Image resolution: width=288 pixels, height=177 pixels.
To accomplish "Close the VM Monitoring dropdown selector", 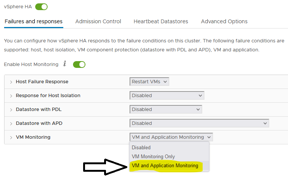I will [171, 137].
